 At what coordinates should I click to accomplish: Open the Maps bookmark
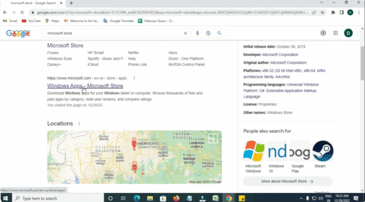pyautogui.click(x=52, y=21)
